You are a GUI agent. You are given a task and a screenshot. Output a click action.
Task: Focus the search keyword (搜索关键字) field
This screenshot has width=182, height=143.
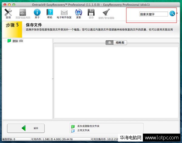click(x=153, y=14)
